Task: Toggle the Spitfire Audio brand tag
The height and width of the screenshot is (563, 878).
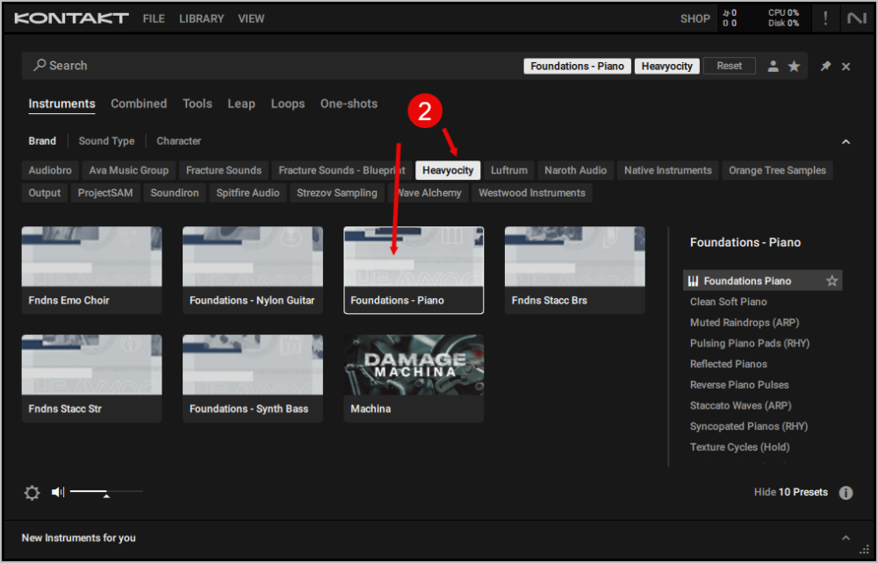Action: 248,193
